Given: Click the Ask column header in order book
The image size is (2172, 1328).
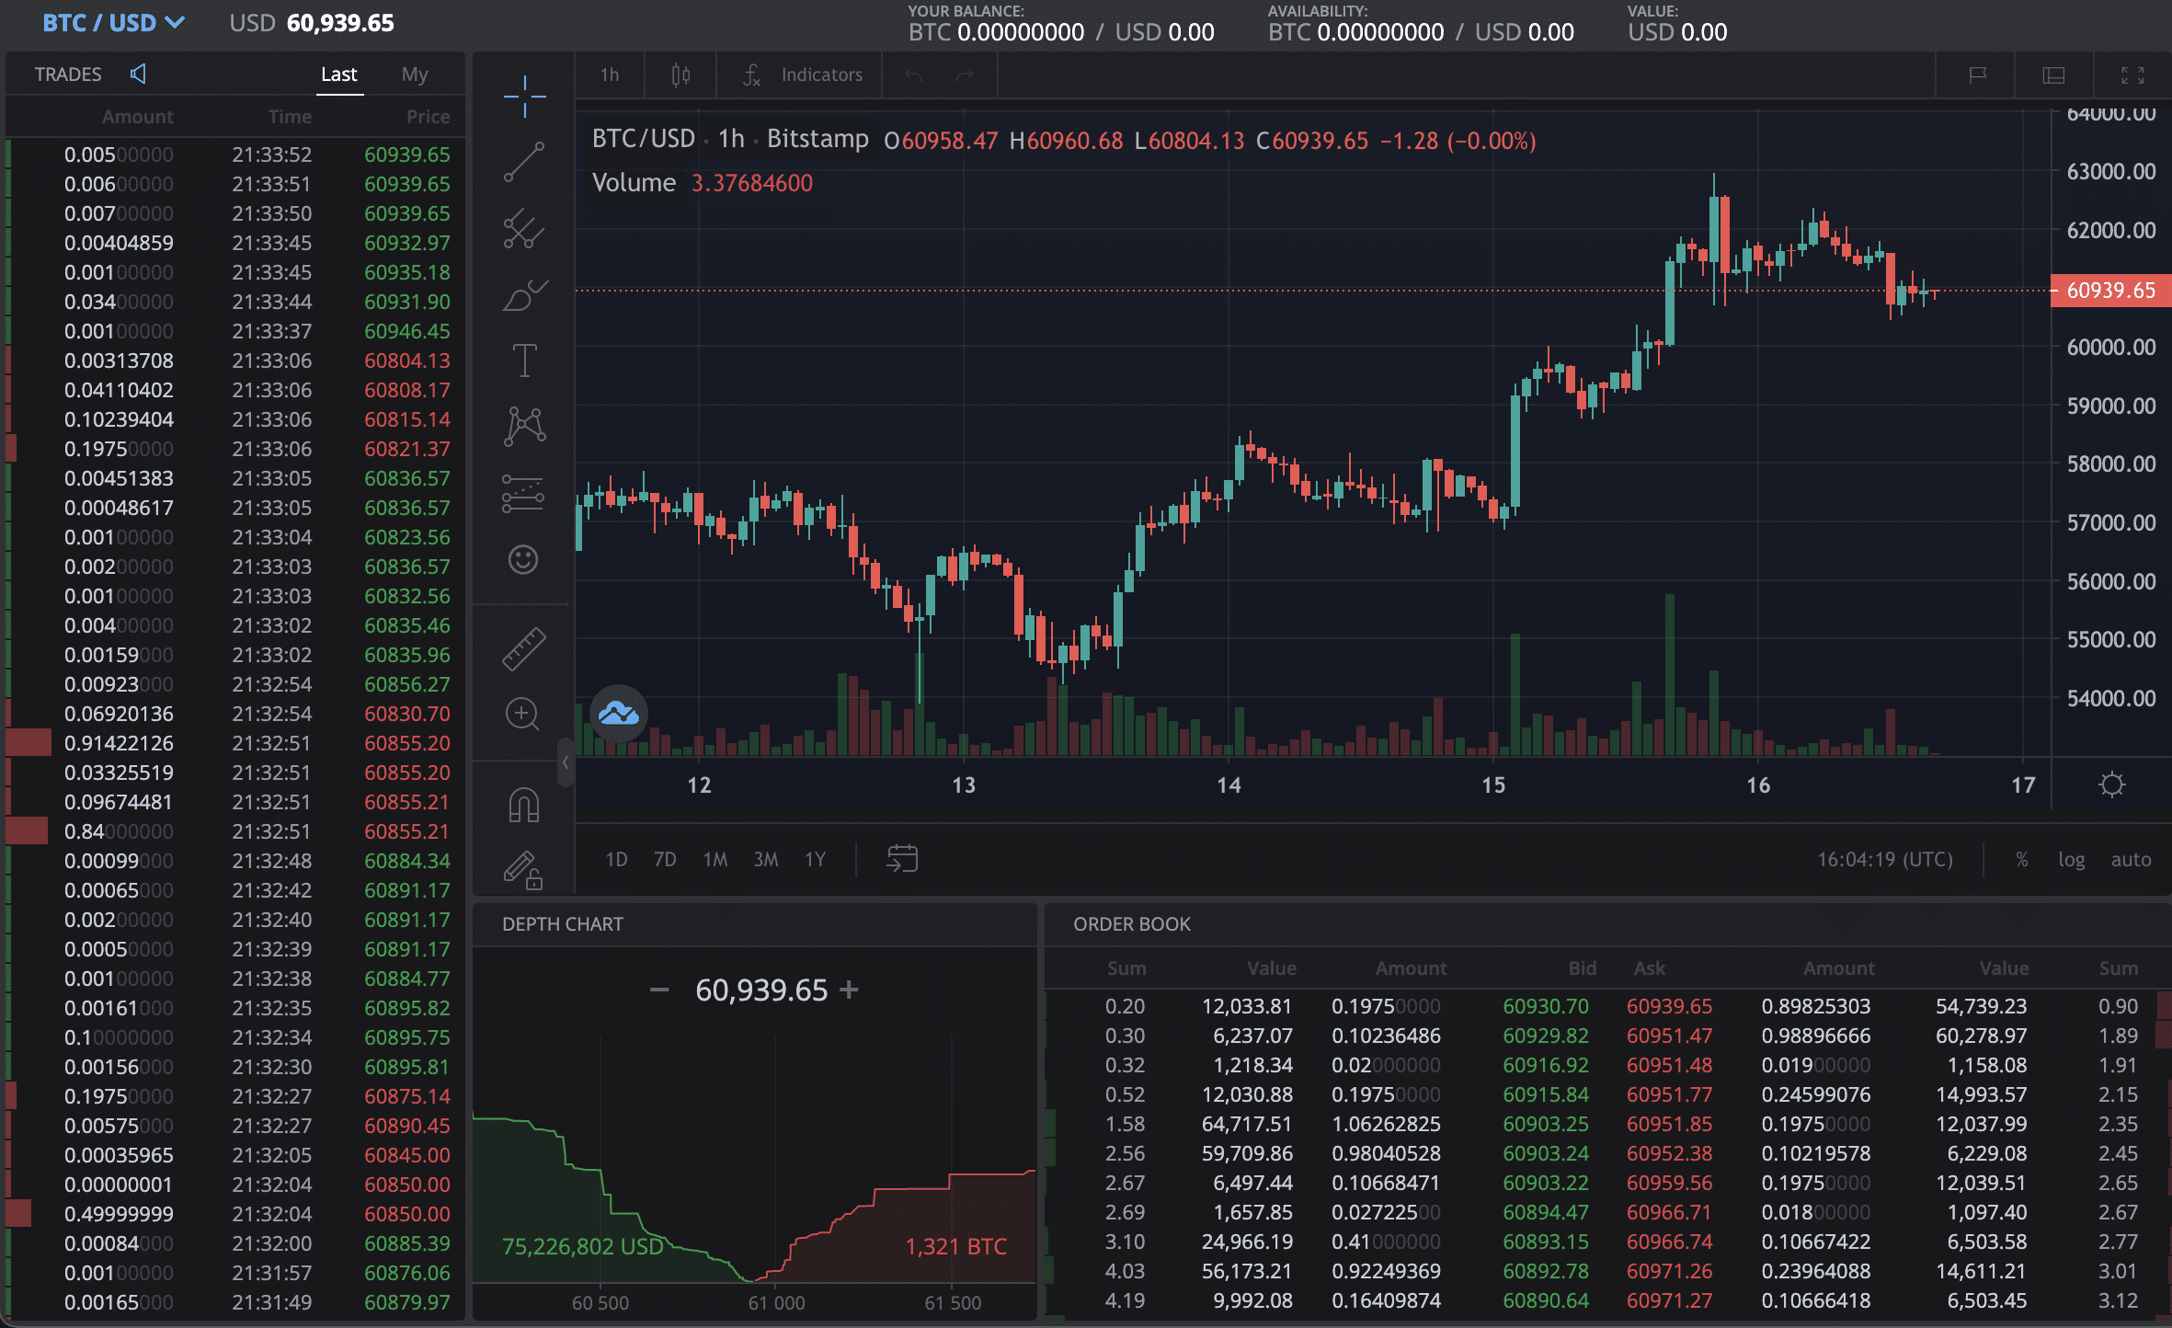Looking at the screenshot, I should pyautogui.click(x=1649, y=968).
